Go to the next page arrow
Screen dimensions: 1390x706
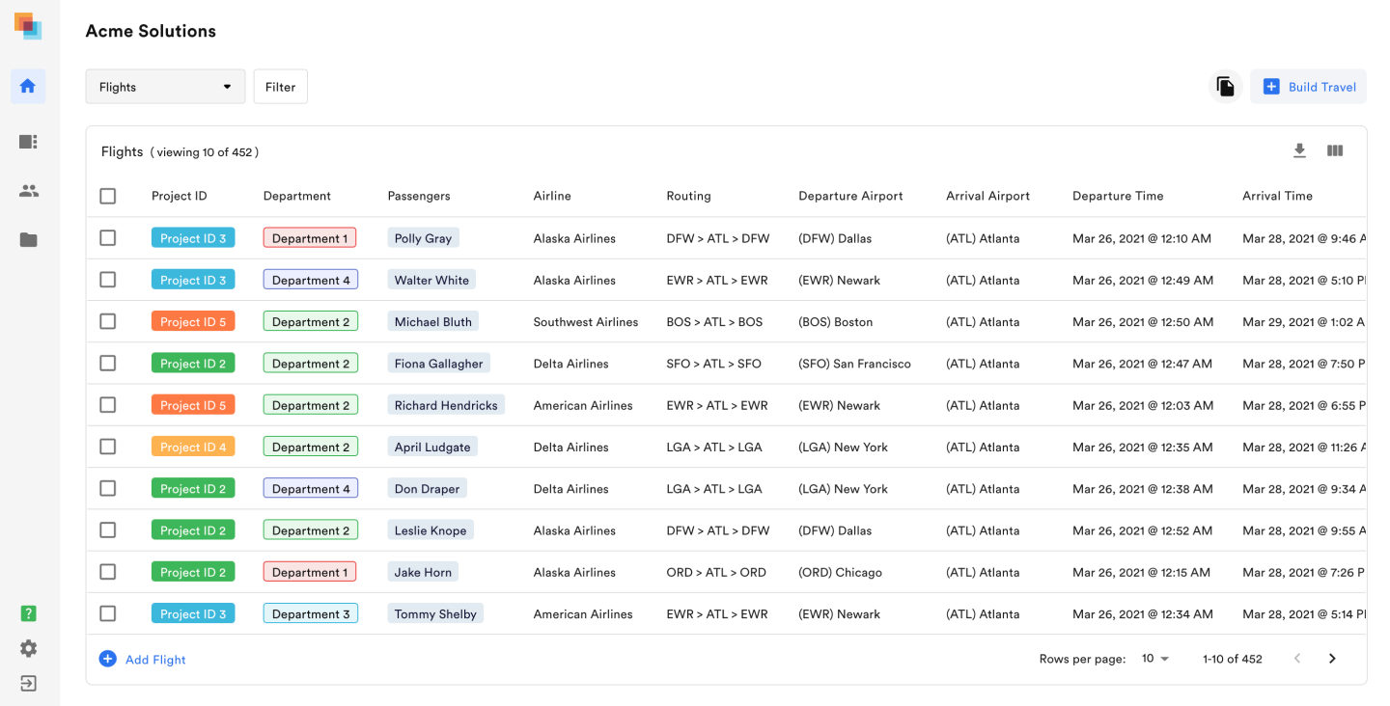(1332, 659)
